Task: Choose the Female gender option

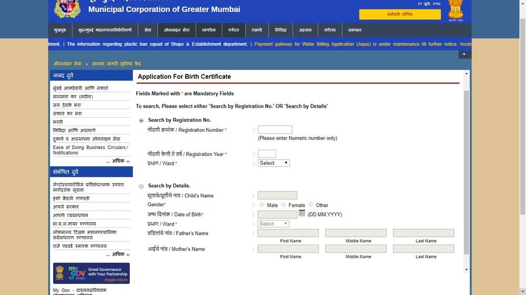Action: tap(284, 204)
